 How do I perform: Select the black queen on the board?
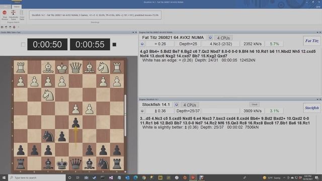pyautogui.click(x=75, y=164)
